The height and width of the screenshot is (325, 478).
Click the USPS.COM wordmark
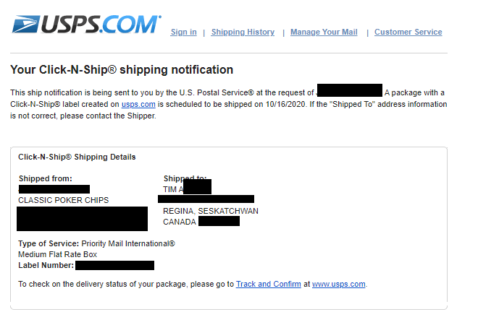[100, 24]
